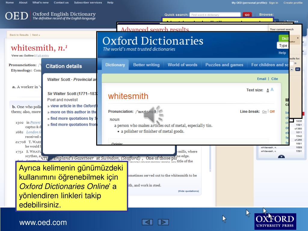Select the For children tab
Image resolution: width=308 pixels, height=231 pixels.
click(270, 65)
